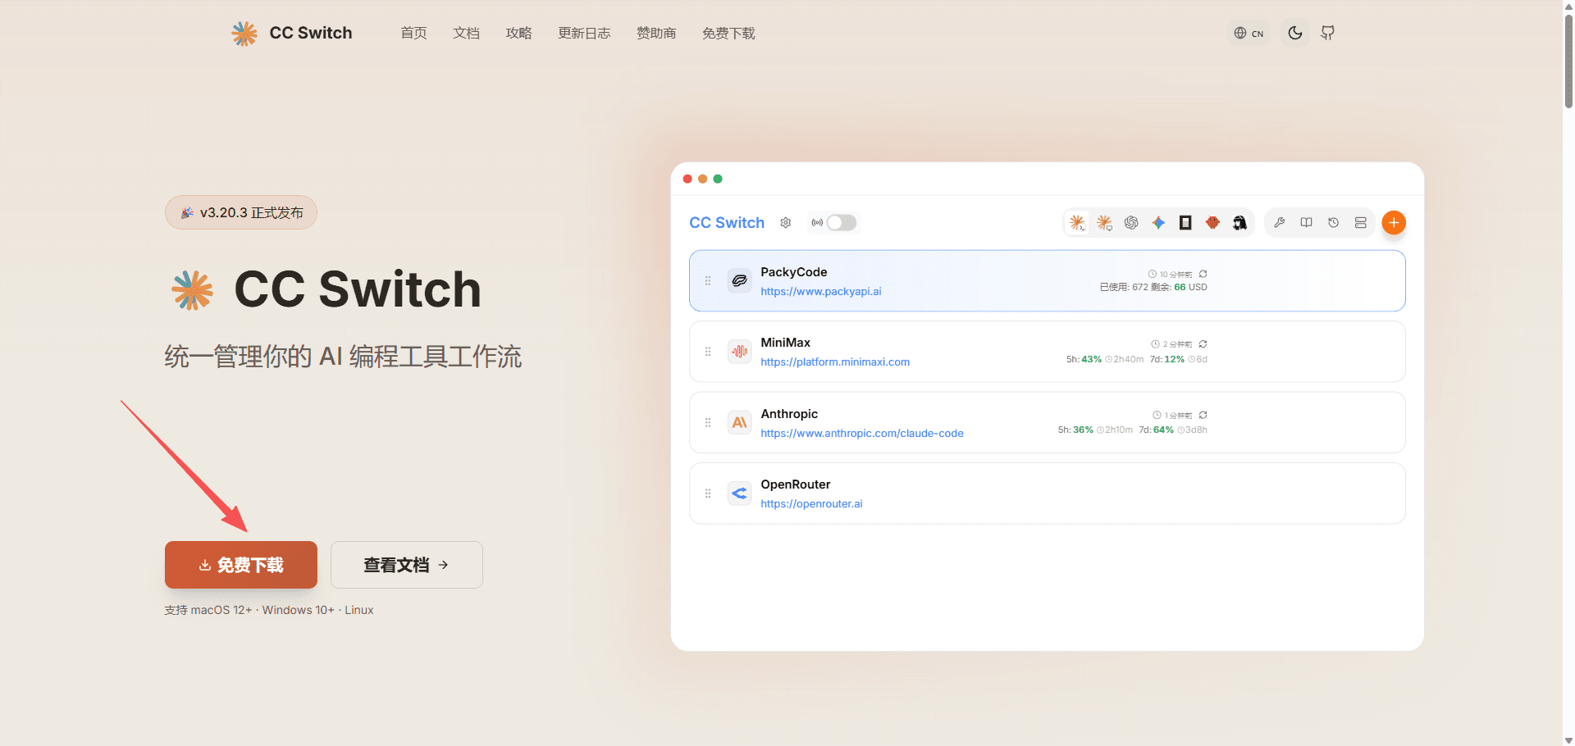The height and width of the screenshot is (746, 1575).
Task: Open the server stack icon
Action: pyautogui.click(x=1361, y=222)
